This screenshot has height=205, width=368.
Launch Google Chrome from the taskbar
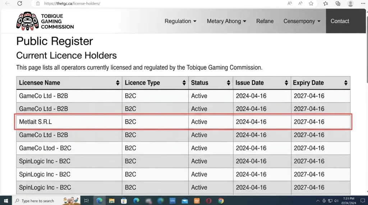pos(221,201)
